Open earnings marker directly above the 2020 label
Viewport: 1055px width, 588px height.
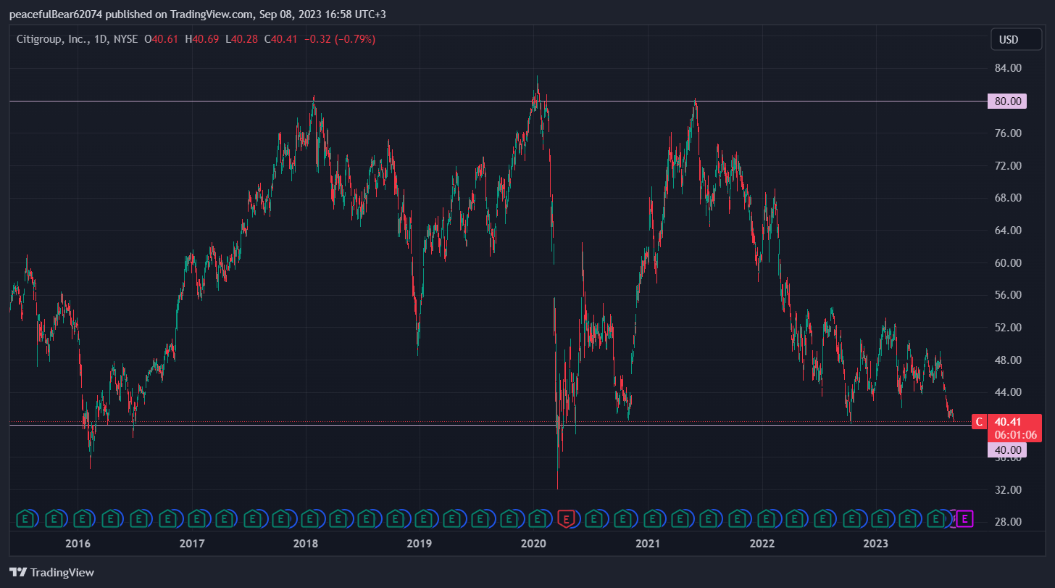(538, 518)
